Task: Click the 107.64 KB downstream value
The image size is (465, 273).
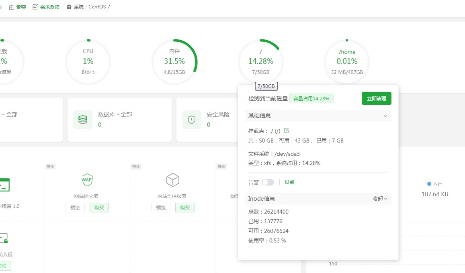Action: pyautogui.click(x=435, y=194)
